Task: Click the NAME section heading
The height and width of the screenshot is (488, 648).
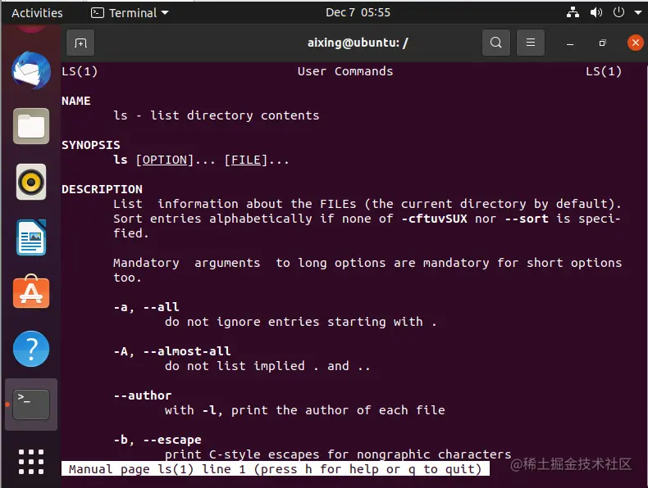Action: [76, 101]
